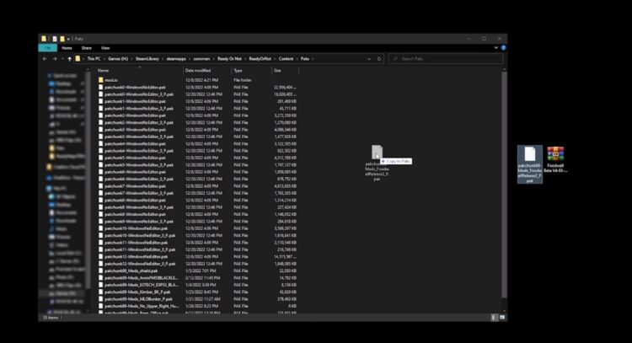632x343 pixels.
Task: Open recent locations dropdown next to Forward arrow
Action: pyautogui.click(x=62, y=59)
